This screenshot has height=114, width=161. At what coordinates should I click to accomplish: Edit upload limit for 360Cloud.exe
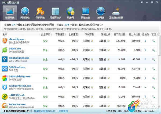click(108, 69)
